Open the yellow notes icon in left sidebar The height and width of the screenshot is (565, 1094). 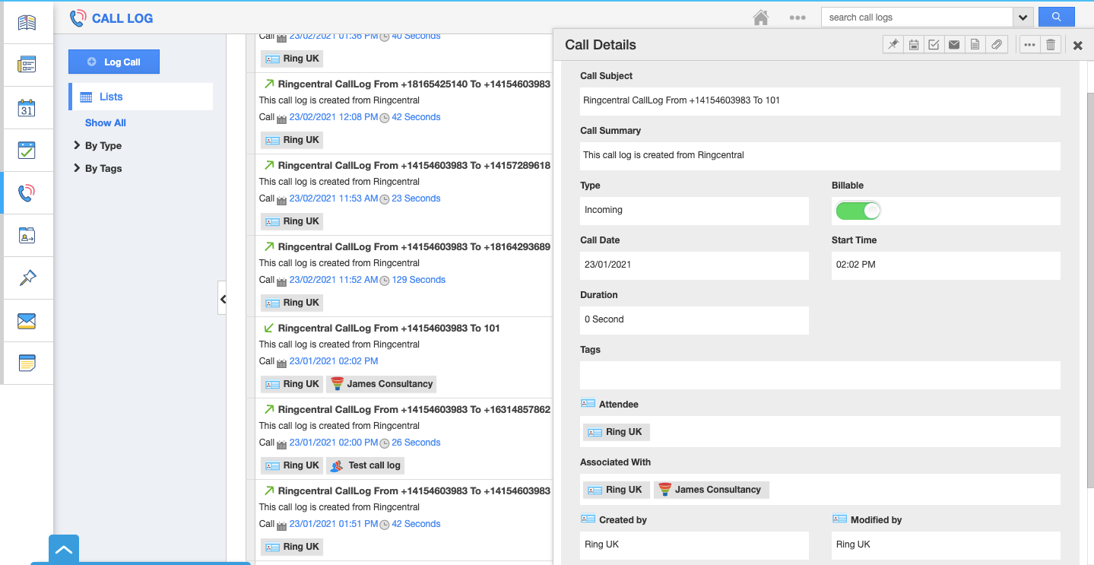pyautogui.click(x=27, y=363)
